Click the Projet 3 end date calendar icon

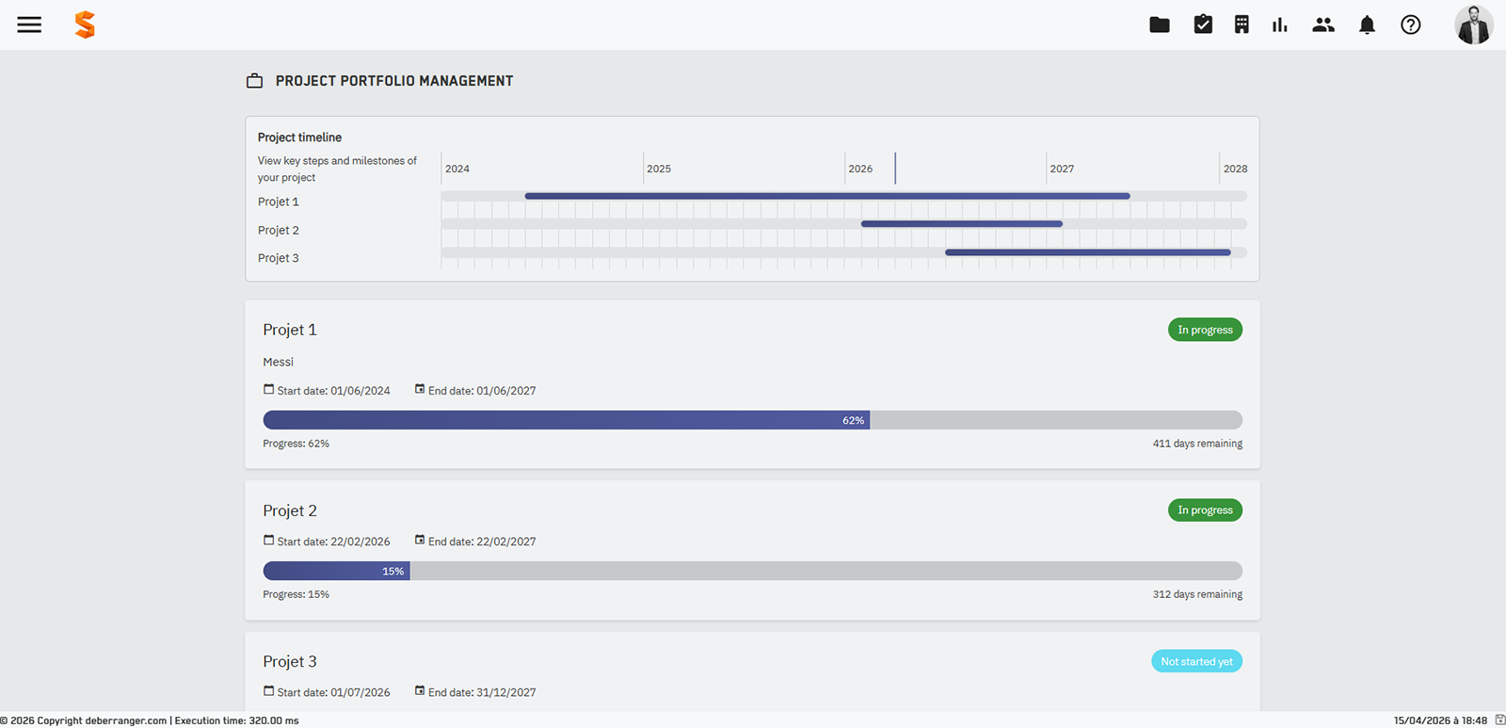click(x=420, y=690)
